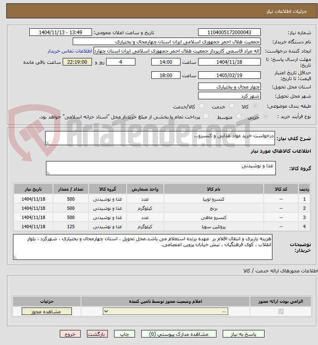
Task: Click the کد کالا column header
Action: pos(281,189)
